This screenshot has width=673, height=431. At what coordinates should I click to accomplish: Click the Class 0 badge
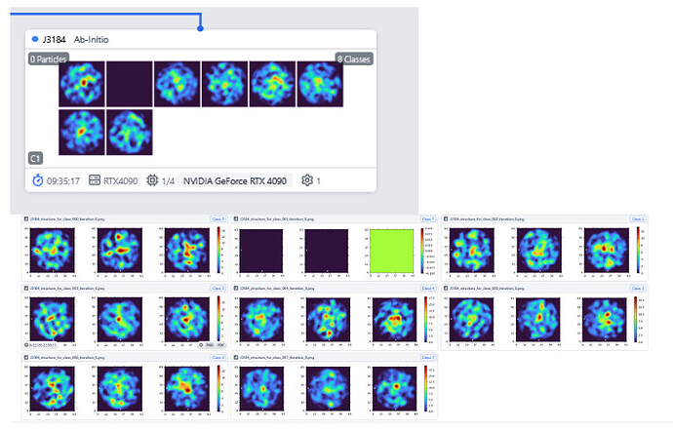pos(218,219)
